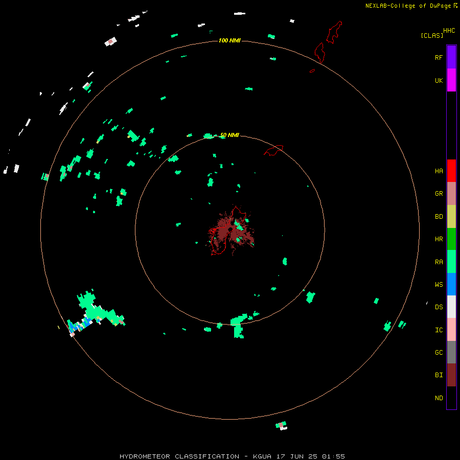
Task: Click the DS legend label
Action: click(x=439, y=307)
